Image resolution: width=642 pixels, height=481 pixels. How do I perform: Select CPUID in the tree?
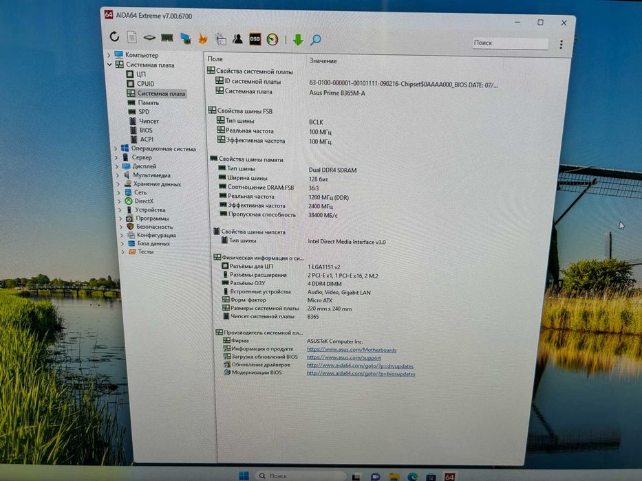(x=145, y=83)
